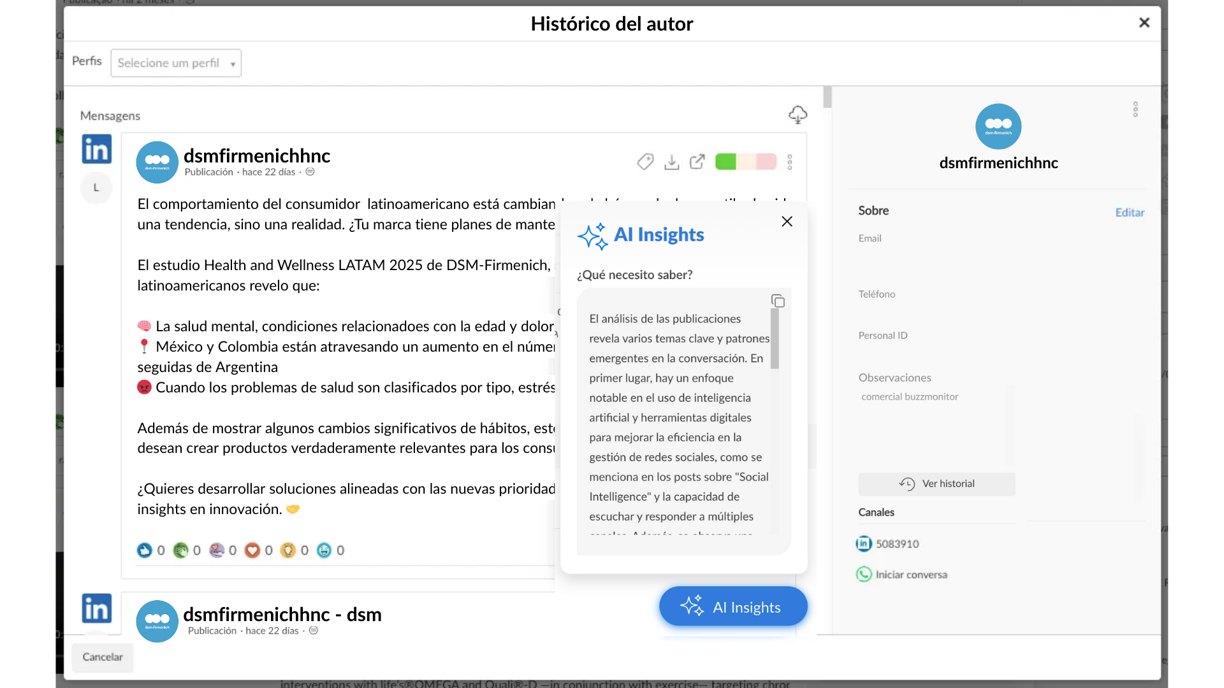Click the LinkedIn icon beside second post
Screen dimensions: 1224x688
click(x=97, y=608)
